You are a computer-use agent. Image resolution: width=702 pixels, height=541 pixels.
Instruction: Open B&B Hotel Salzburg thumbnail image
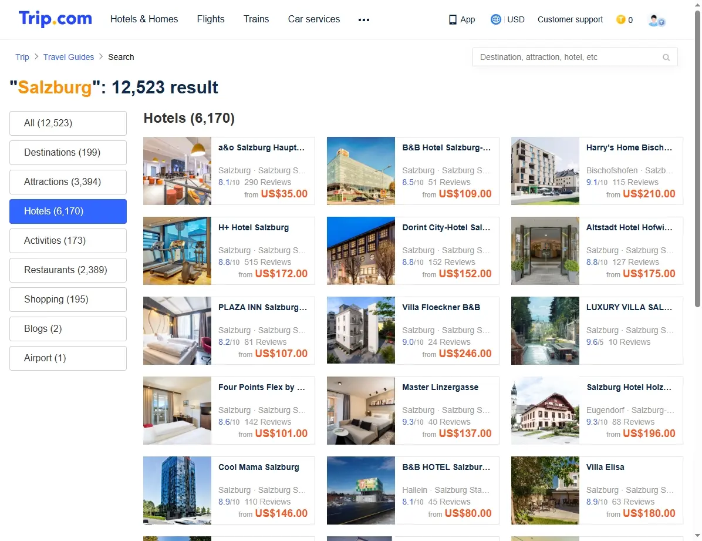(x=361, y=171)
